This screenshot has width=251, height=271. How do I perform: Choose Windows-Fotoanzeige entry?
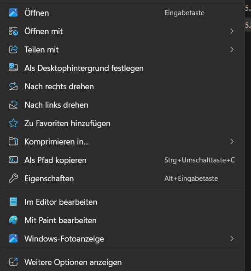point(123,239)
